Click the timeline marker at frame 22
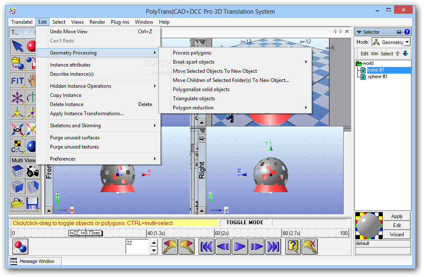The width and height of the screenshot is (424, 277). (x=85, y=233)
